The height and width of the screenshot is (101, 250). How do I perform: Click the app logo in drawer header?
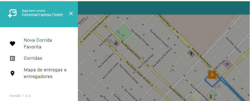point(12,13)
